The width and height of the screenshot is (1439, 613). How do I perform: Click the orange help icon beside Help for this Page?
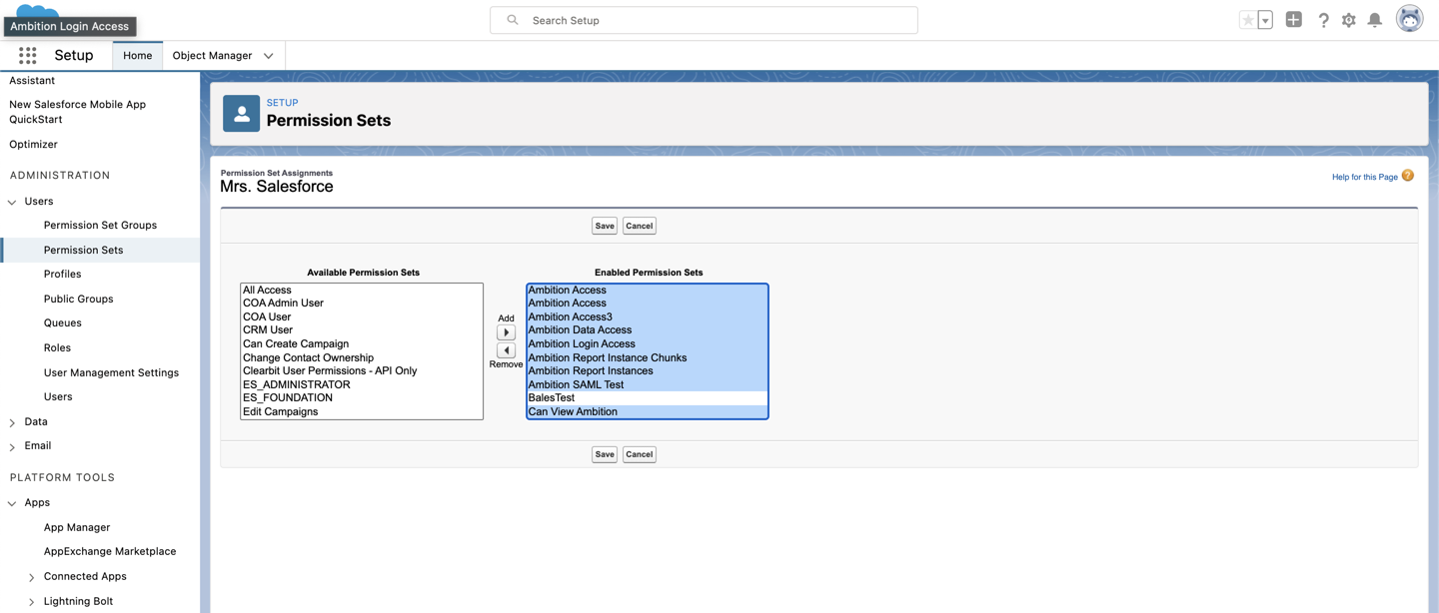point(1408,176)
